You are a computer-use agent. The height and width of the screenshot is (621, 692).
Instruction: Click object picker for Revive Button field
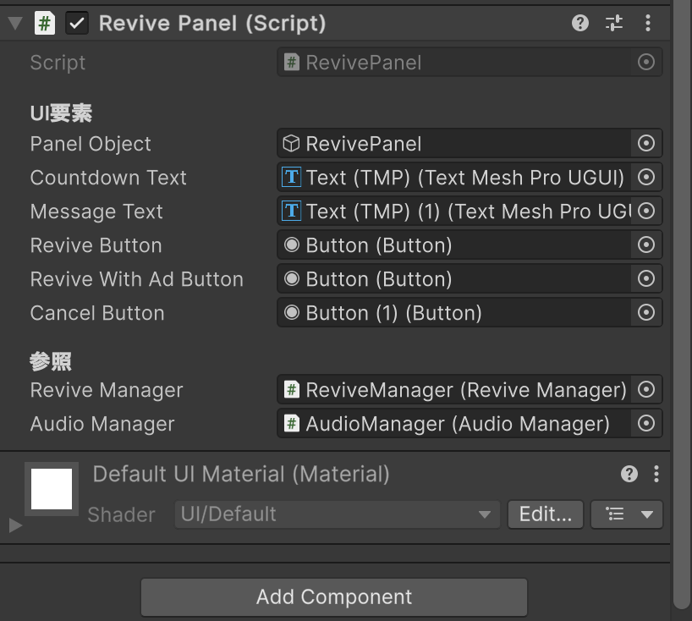tap(646, 245)
